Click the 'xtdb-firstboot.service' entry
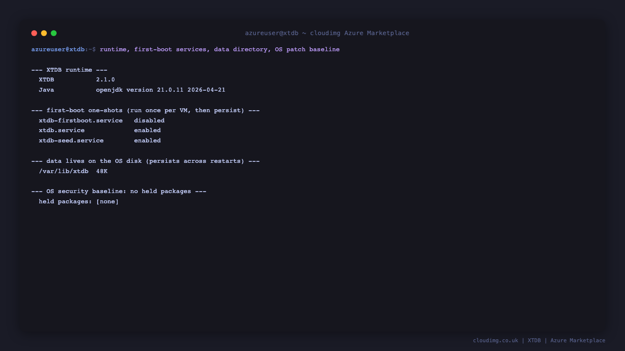The width and height of the screenshot is (625, 351). tap(81, 120)
